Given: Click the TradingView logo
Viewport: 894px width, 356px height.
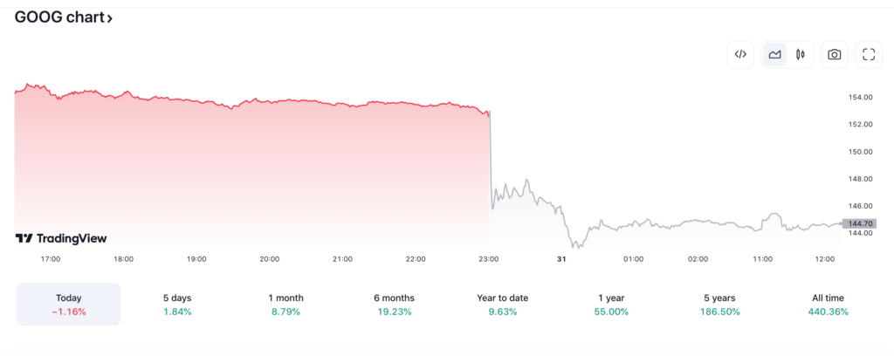Looking at the screenshot, I should click(61, 238).
